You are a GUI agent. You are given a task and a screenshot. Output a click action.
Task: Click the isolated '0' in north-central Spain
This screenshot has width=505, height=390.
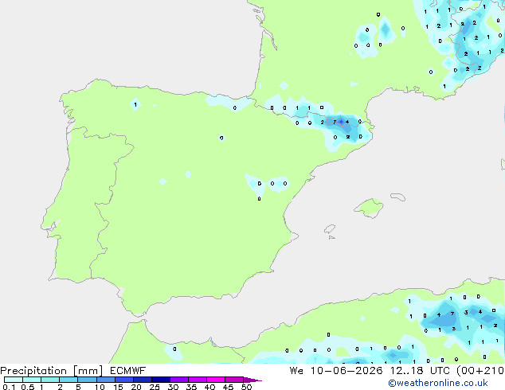click(221, 138)
